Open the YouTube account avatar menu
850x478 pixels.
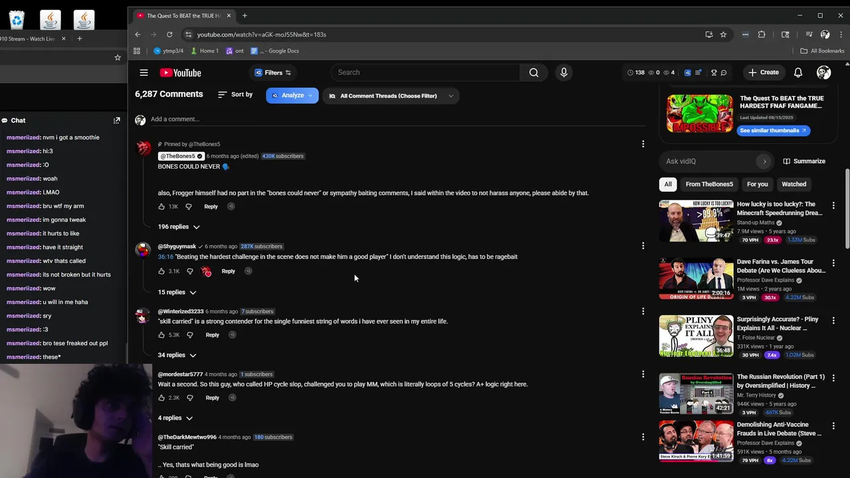pyautogui.click(x=823, y=72)
